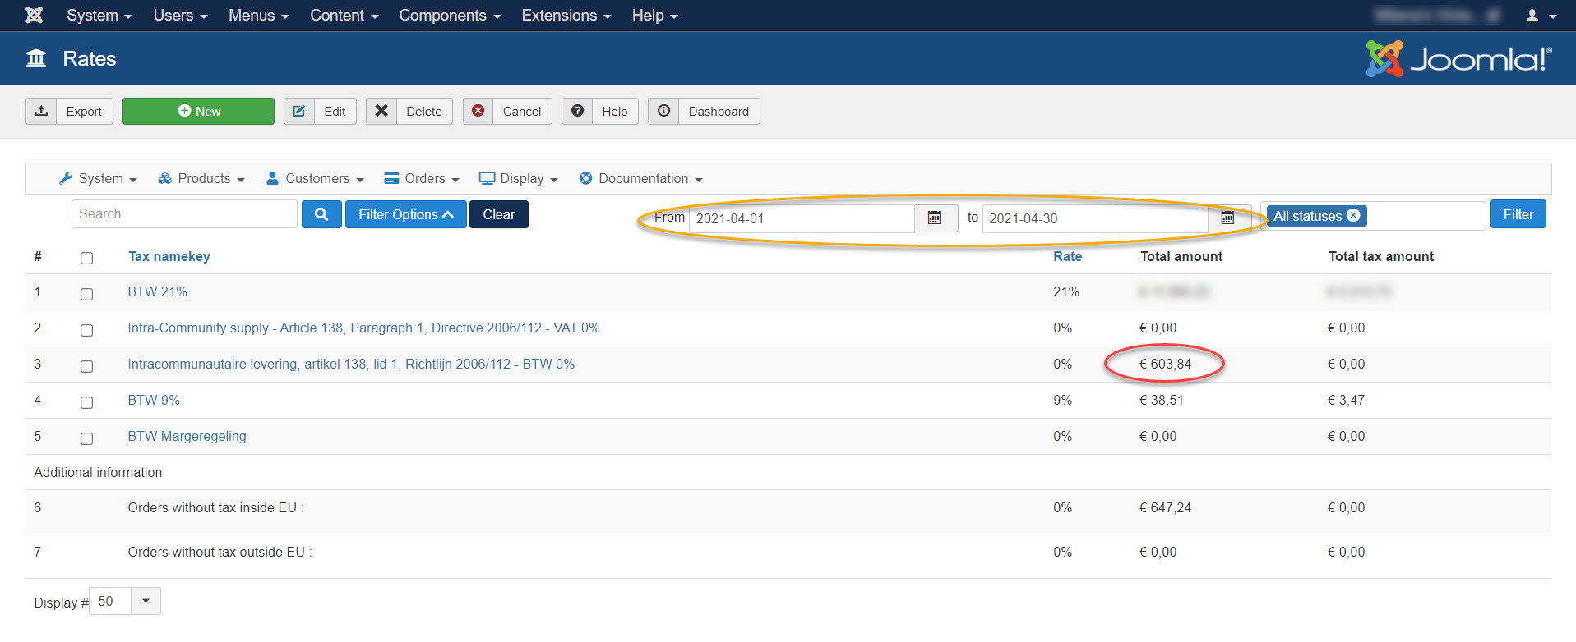Screen dimensions: 1576x642
Task: Toggle the select-all checkbox in table header
Action: click(x=86, y=258)
